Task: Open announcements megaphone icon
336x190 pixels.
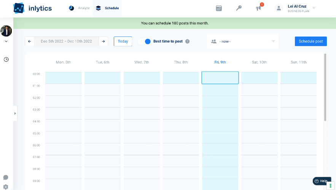Action: [258, 8]
